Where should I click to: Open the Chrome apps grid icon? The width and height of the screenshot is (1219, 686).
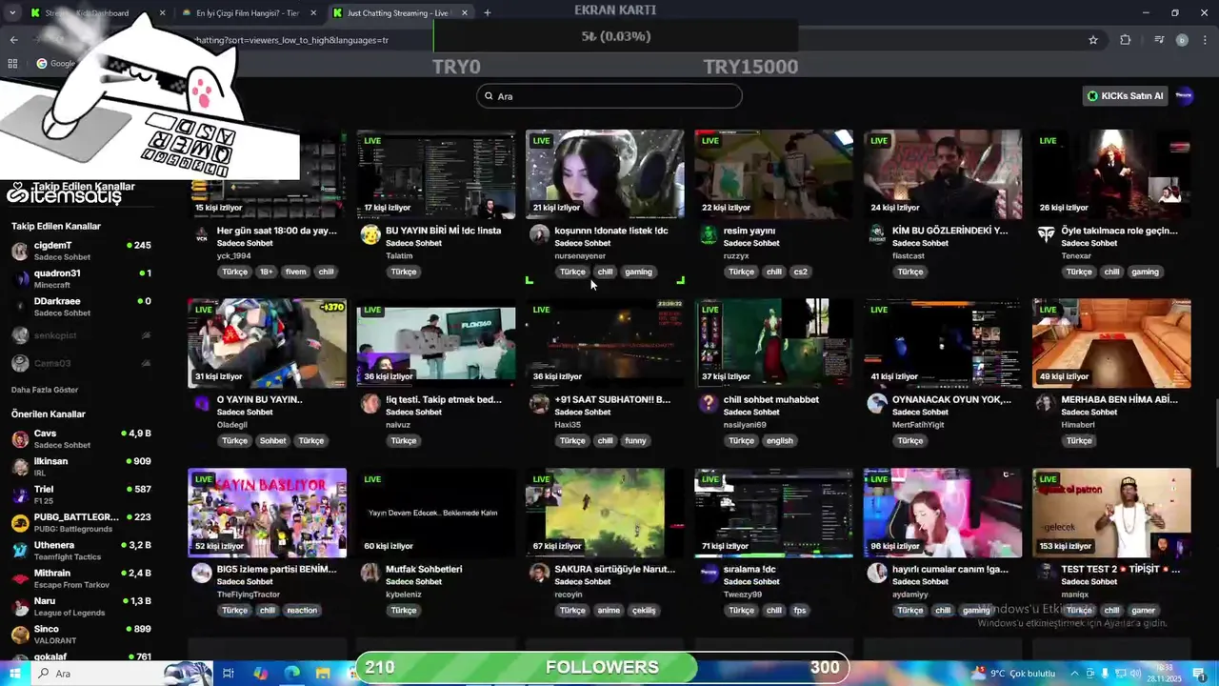(12, 64)
